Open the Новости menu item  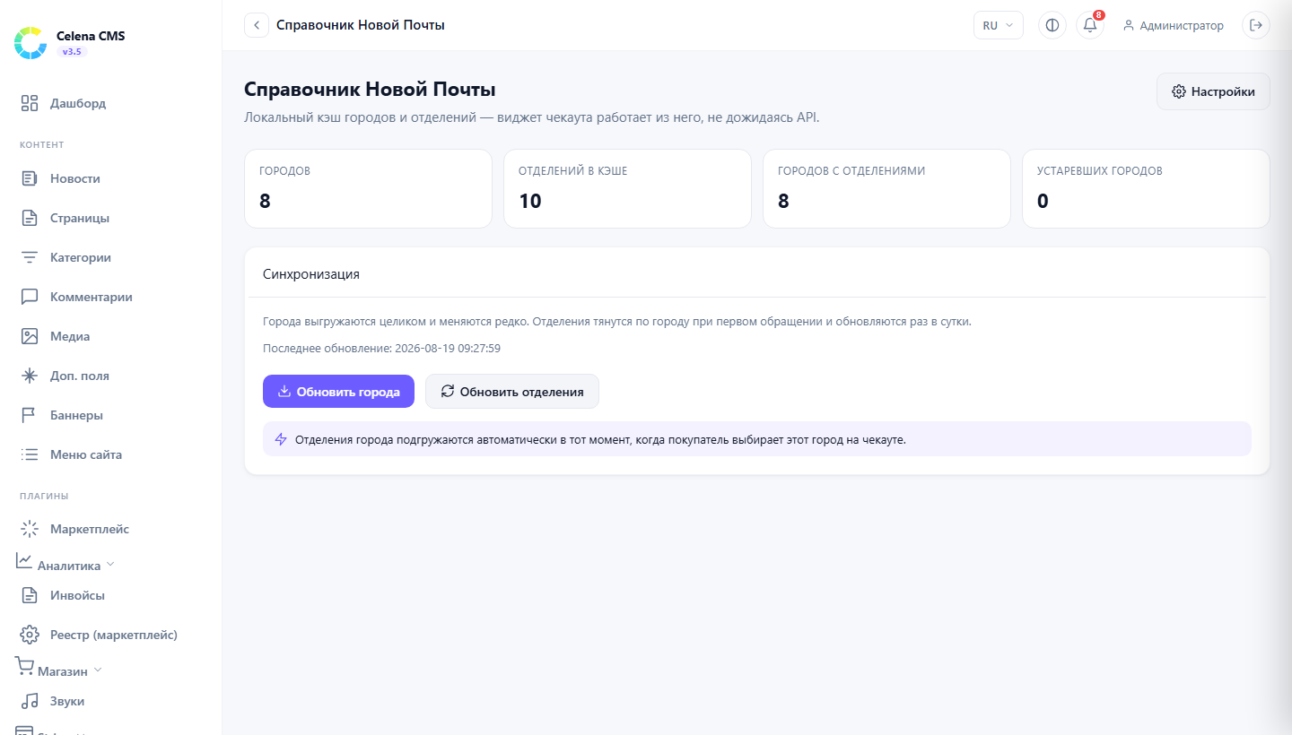[111, 178]
